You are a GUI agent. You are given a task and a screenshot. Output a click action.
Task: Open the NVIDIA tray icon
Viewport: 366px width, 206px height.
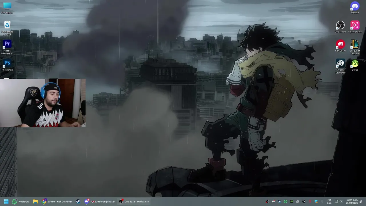(292, 201)
